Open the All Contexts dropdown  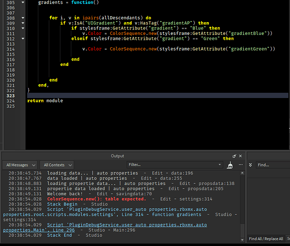(x=57, y=165)
